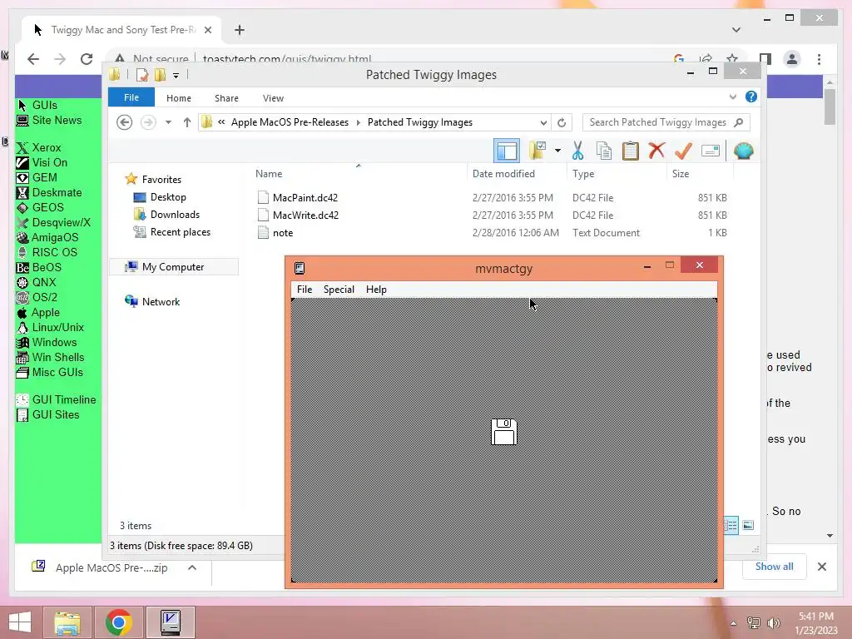
Task: Open File Explorer from taskbar
Action: pyautogui.click(x=67, y=622)
